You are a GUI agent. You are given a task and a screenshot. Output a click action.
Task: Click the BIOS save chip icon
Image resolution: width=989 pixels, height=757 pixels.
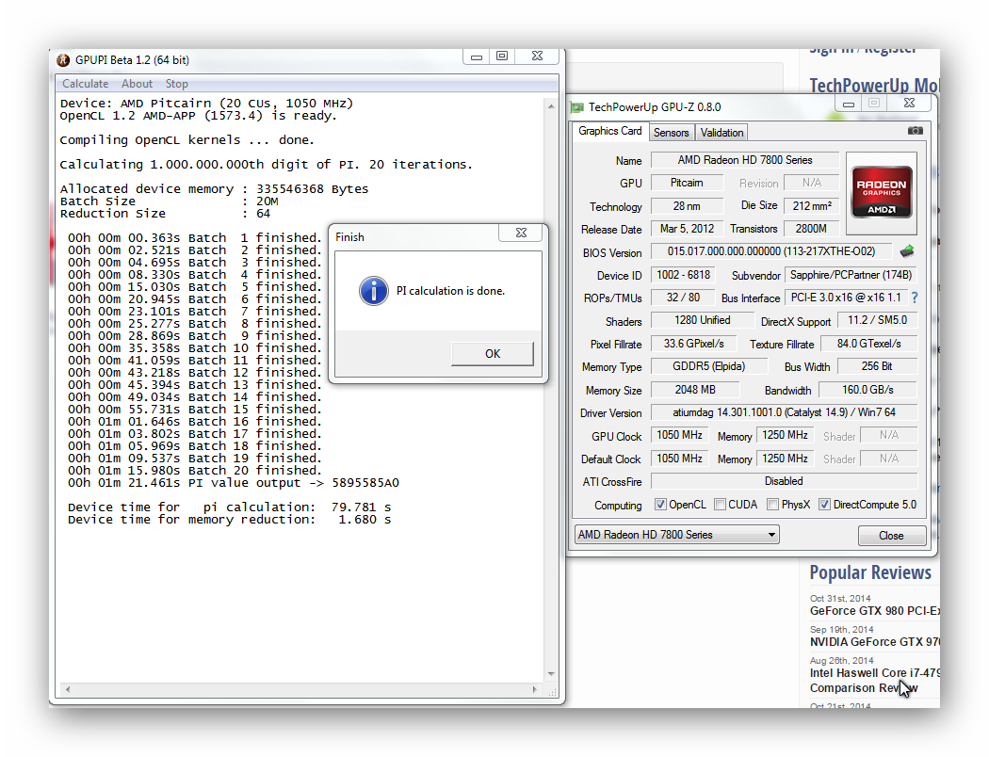click(907, 251)
